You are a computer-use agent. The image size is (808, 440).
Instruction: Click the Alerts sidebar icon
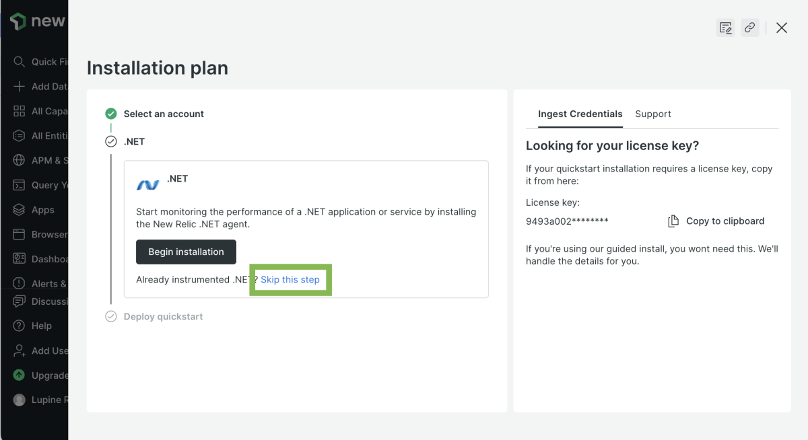point(19,284)
